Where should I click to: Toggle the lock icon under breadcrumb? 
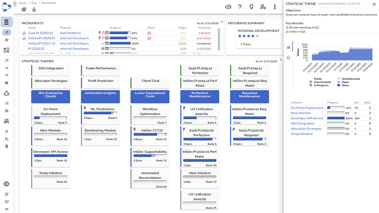pos(34,9)
